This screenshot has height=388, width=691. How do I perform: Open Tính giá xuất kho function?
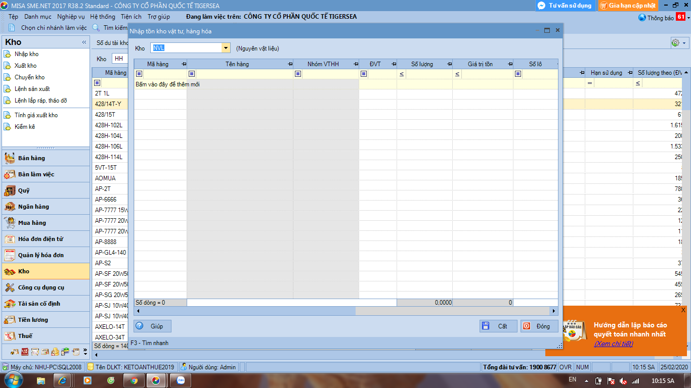tap(36, 115)
